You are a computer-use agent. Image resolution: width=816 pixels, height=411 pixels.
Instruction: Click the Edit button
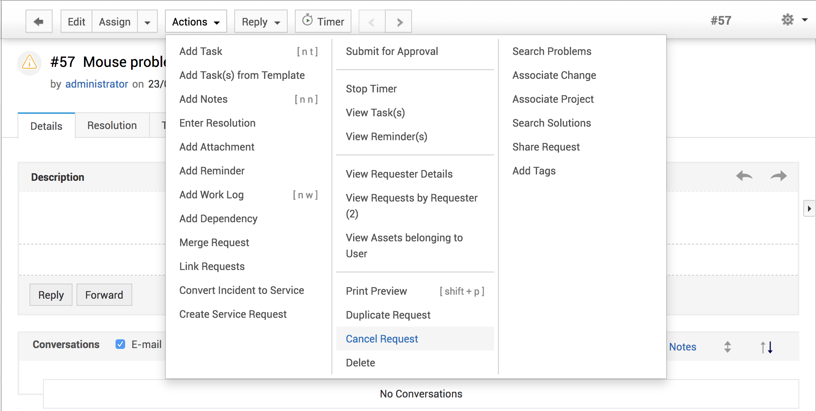click(x=76, y=22)
